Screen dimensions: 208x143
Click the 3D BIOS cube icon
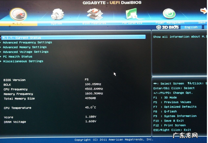tap(159, 27)
